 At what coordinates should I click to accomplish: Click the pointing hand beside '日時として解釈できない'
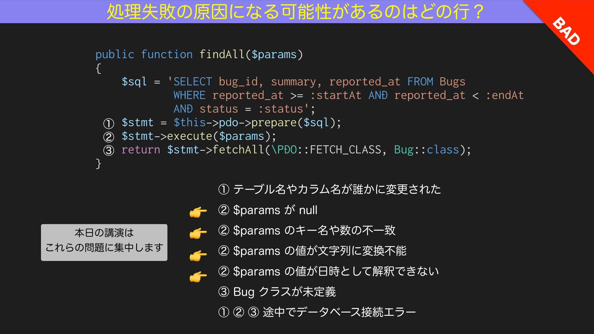[x=198, y=276]
